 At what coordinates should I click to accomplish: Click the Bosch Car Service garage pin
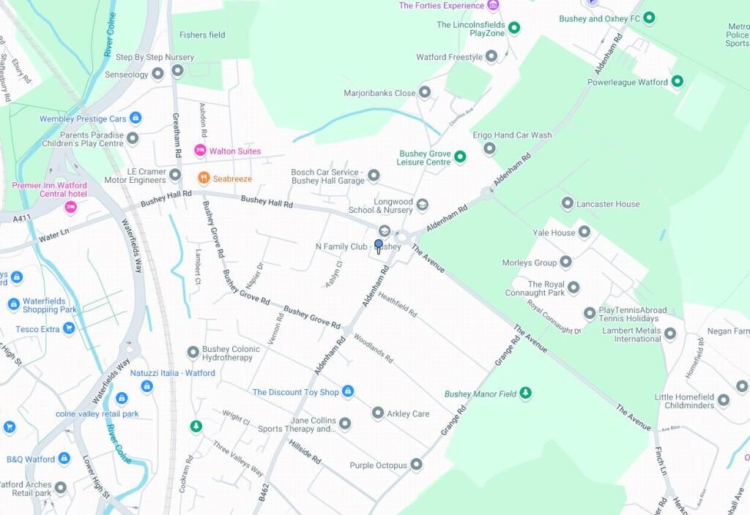pos(374,176)
